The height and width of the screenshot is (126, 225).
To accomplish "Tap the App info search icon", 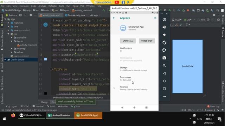I will [155, 18].
